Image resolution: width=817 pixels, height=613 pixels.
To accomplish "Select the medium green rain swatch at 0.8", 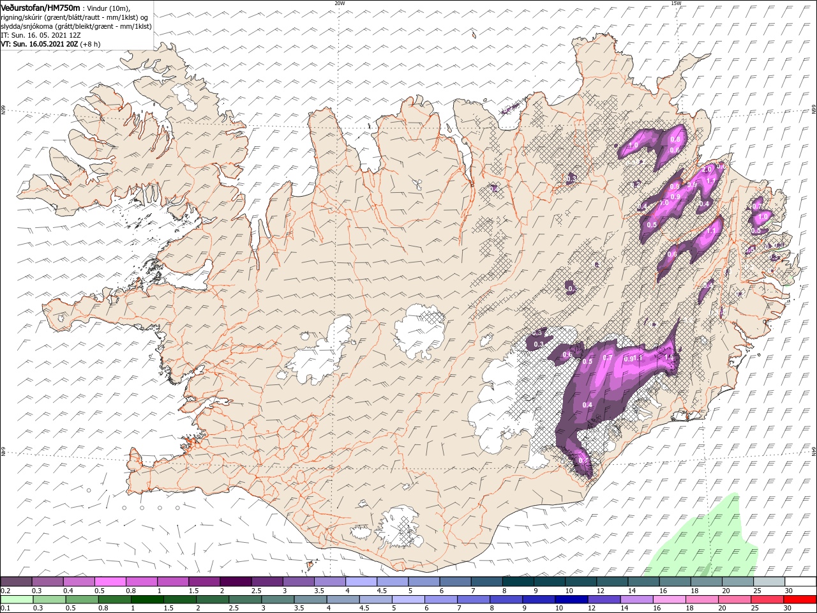I will pyautogui.click(x=115, y=600).
